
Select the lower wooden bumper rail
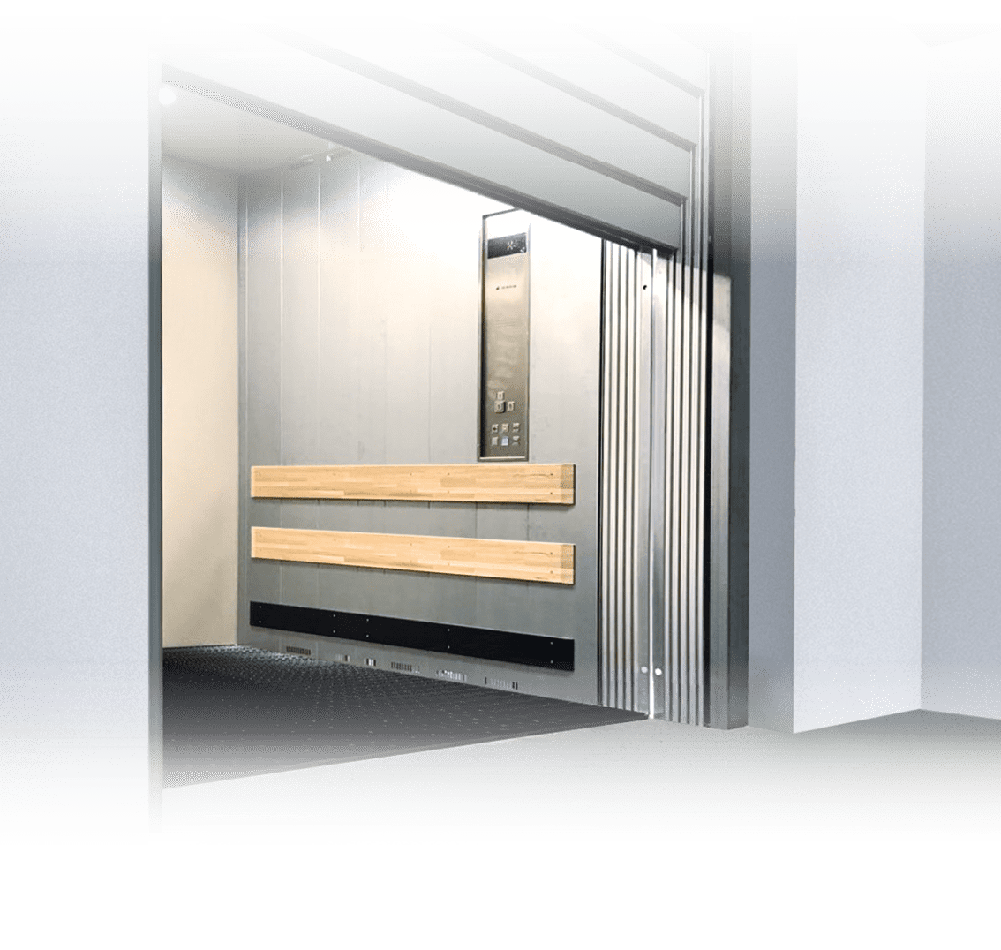(x=413, y=552)
